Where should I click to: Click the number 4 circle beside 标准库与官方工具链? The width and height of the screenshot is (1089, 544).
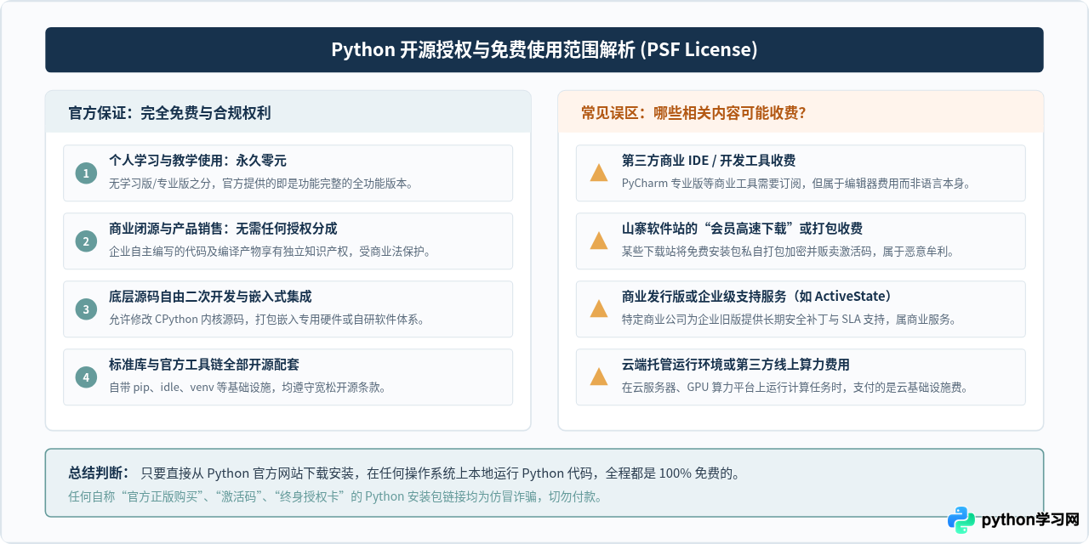(86, 377)
